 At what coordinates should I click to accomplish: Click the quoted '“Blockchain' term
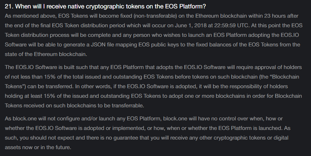tap(285, 77)
